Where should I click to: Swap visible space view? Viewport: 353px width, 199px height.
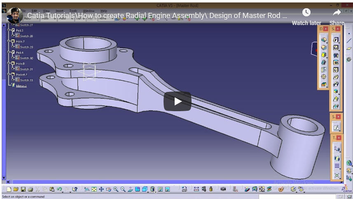(168, 189)
